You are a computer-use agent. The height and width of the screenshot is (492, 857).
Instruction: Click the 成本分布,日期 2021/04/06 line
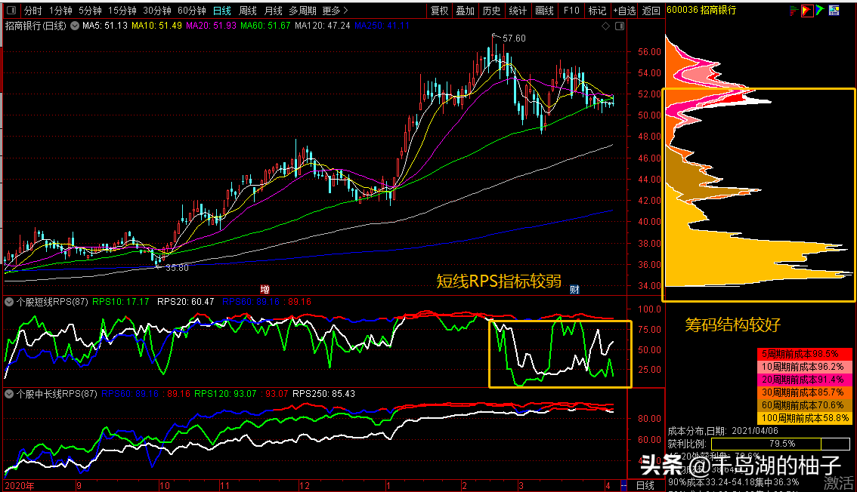[722, 431]
